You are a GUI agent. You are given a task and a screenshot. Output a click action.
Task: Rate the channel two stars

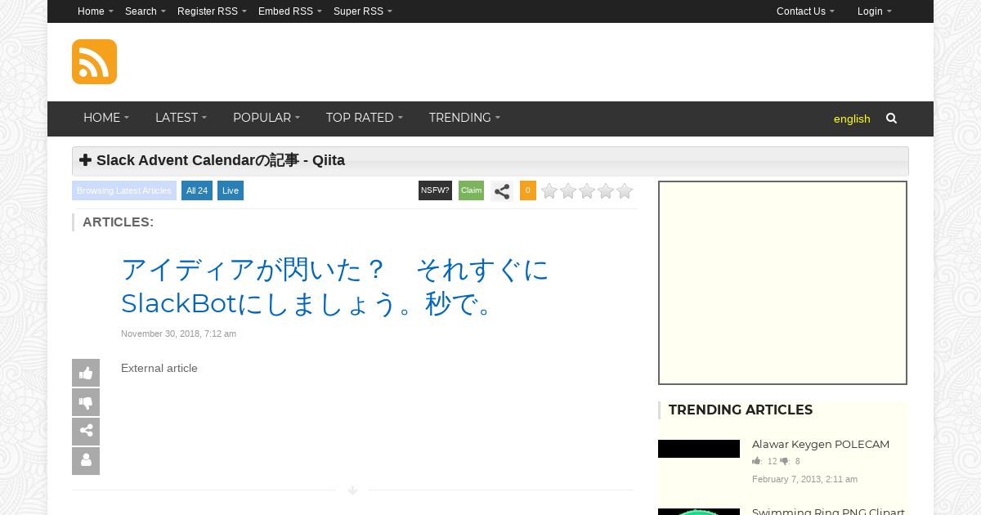pyautogui.click(x=568, y=191)
